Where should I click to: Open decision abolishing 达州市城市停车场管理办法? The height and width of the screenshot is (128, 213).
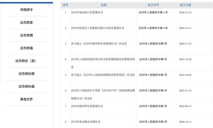[99, 44]
